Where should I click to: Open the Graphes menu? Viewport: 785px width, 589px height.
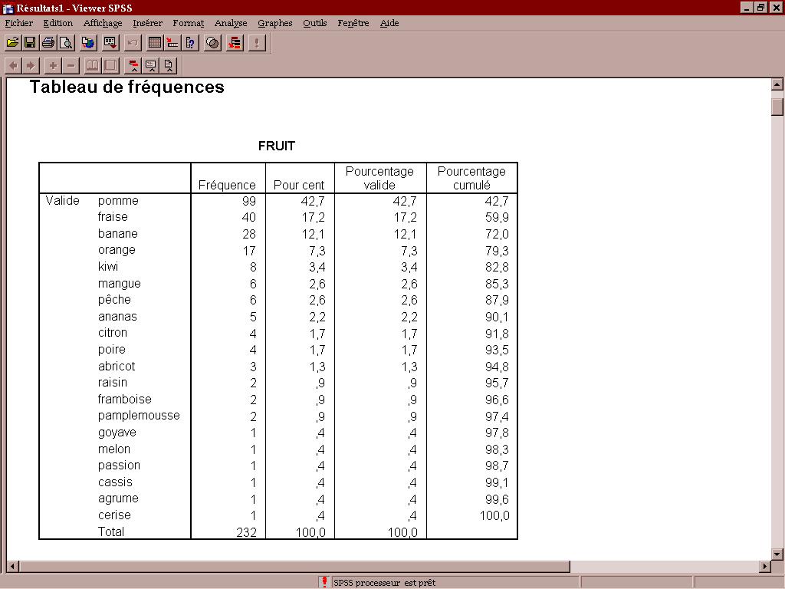[275, 23]
